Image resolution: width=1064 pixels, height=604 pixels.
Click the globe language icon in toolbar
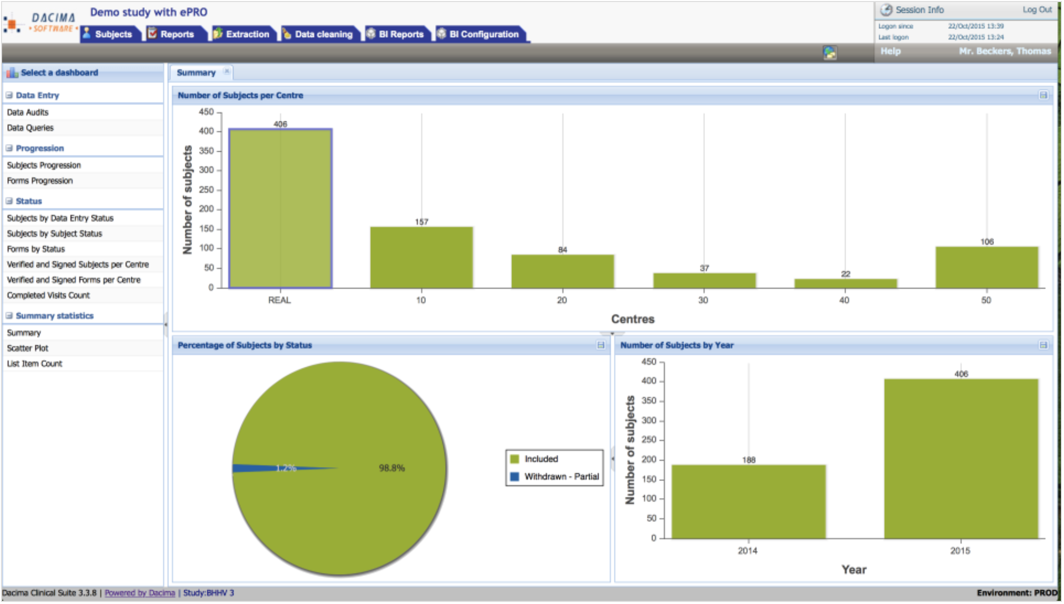(829, 52)
